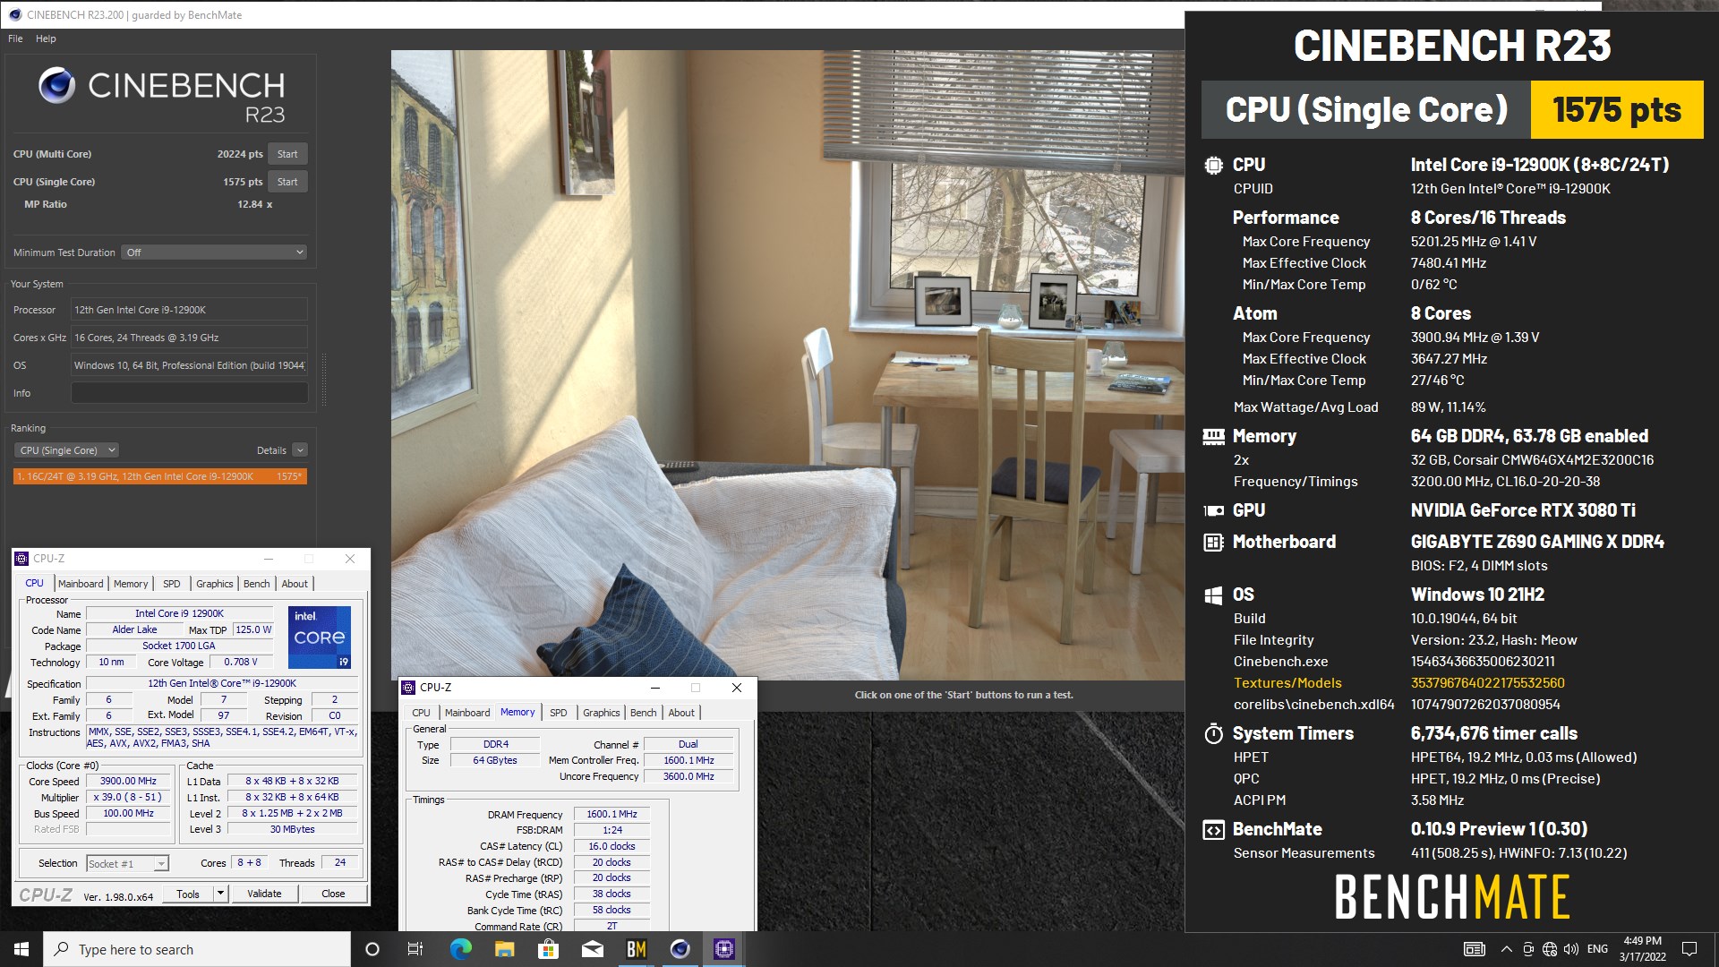This screenshot has height=967, width=1719.
Task: Open About tab in CPU-Z Memory window
Action: [681, 713]
